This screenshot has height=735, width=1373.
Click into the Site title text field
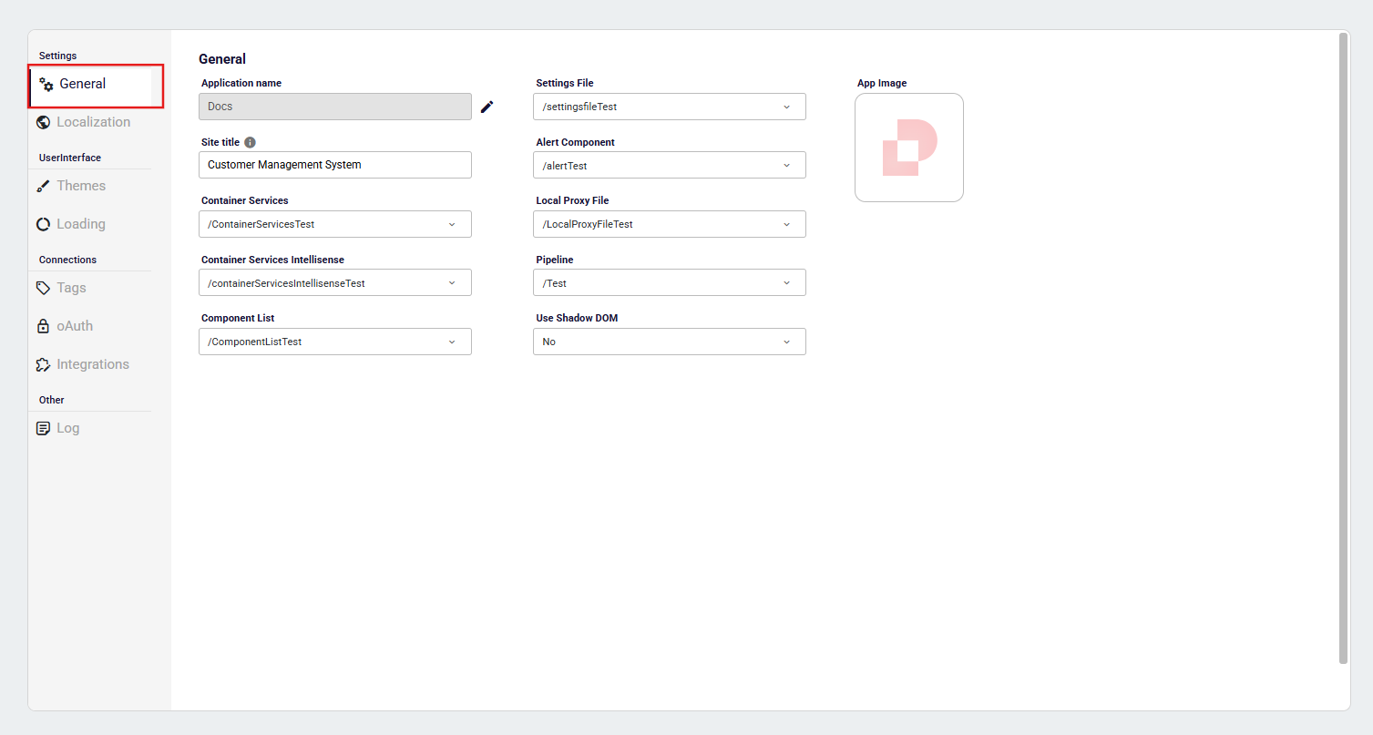[x=334, y=165]
